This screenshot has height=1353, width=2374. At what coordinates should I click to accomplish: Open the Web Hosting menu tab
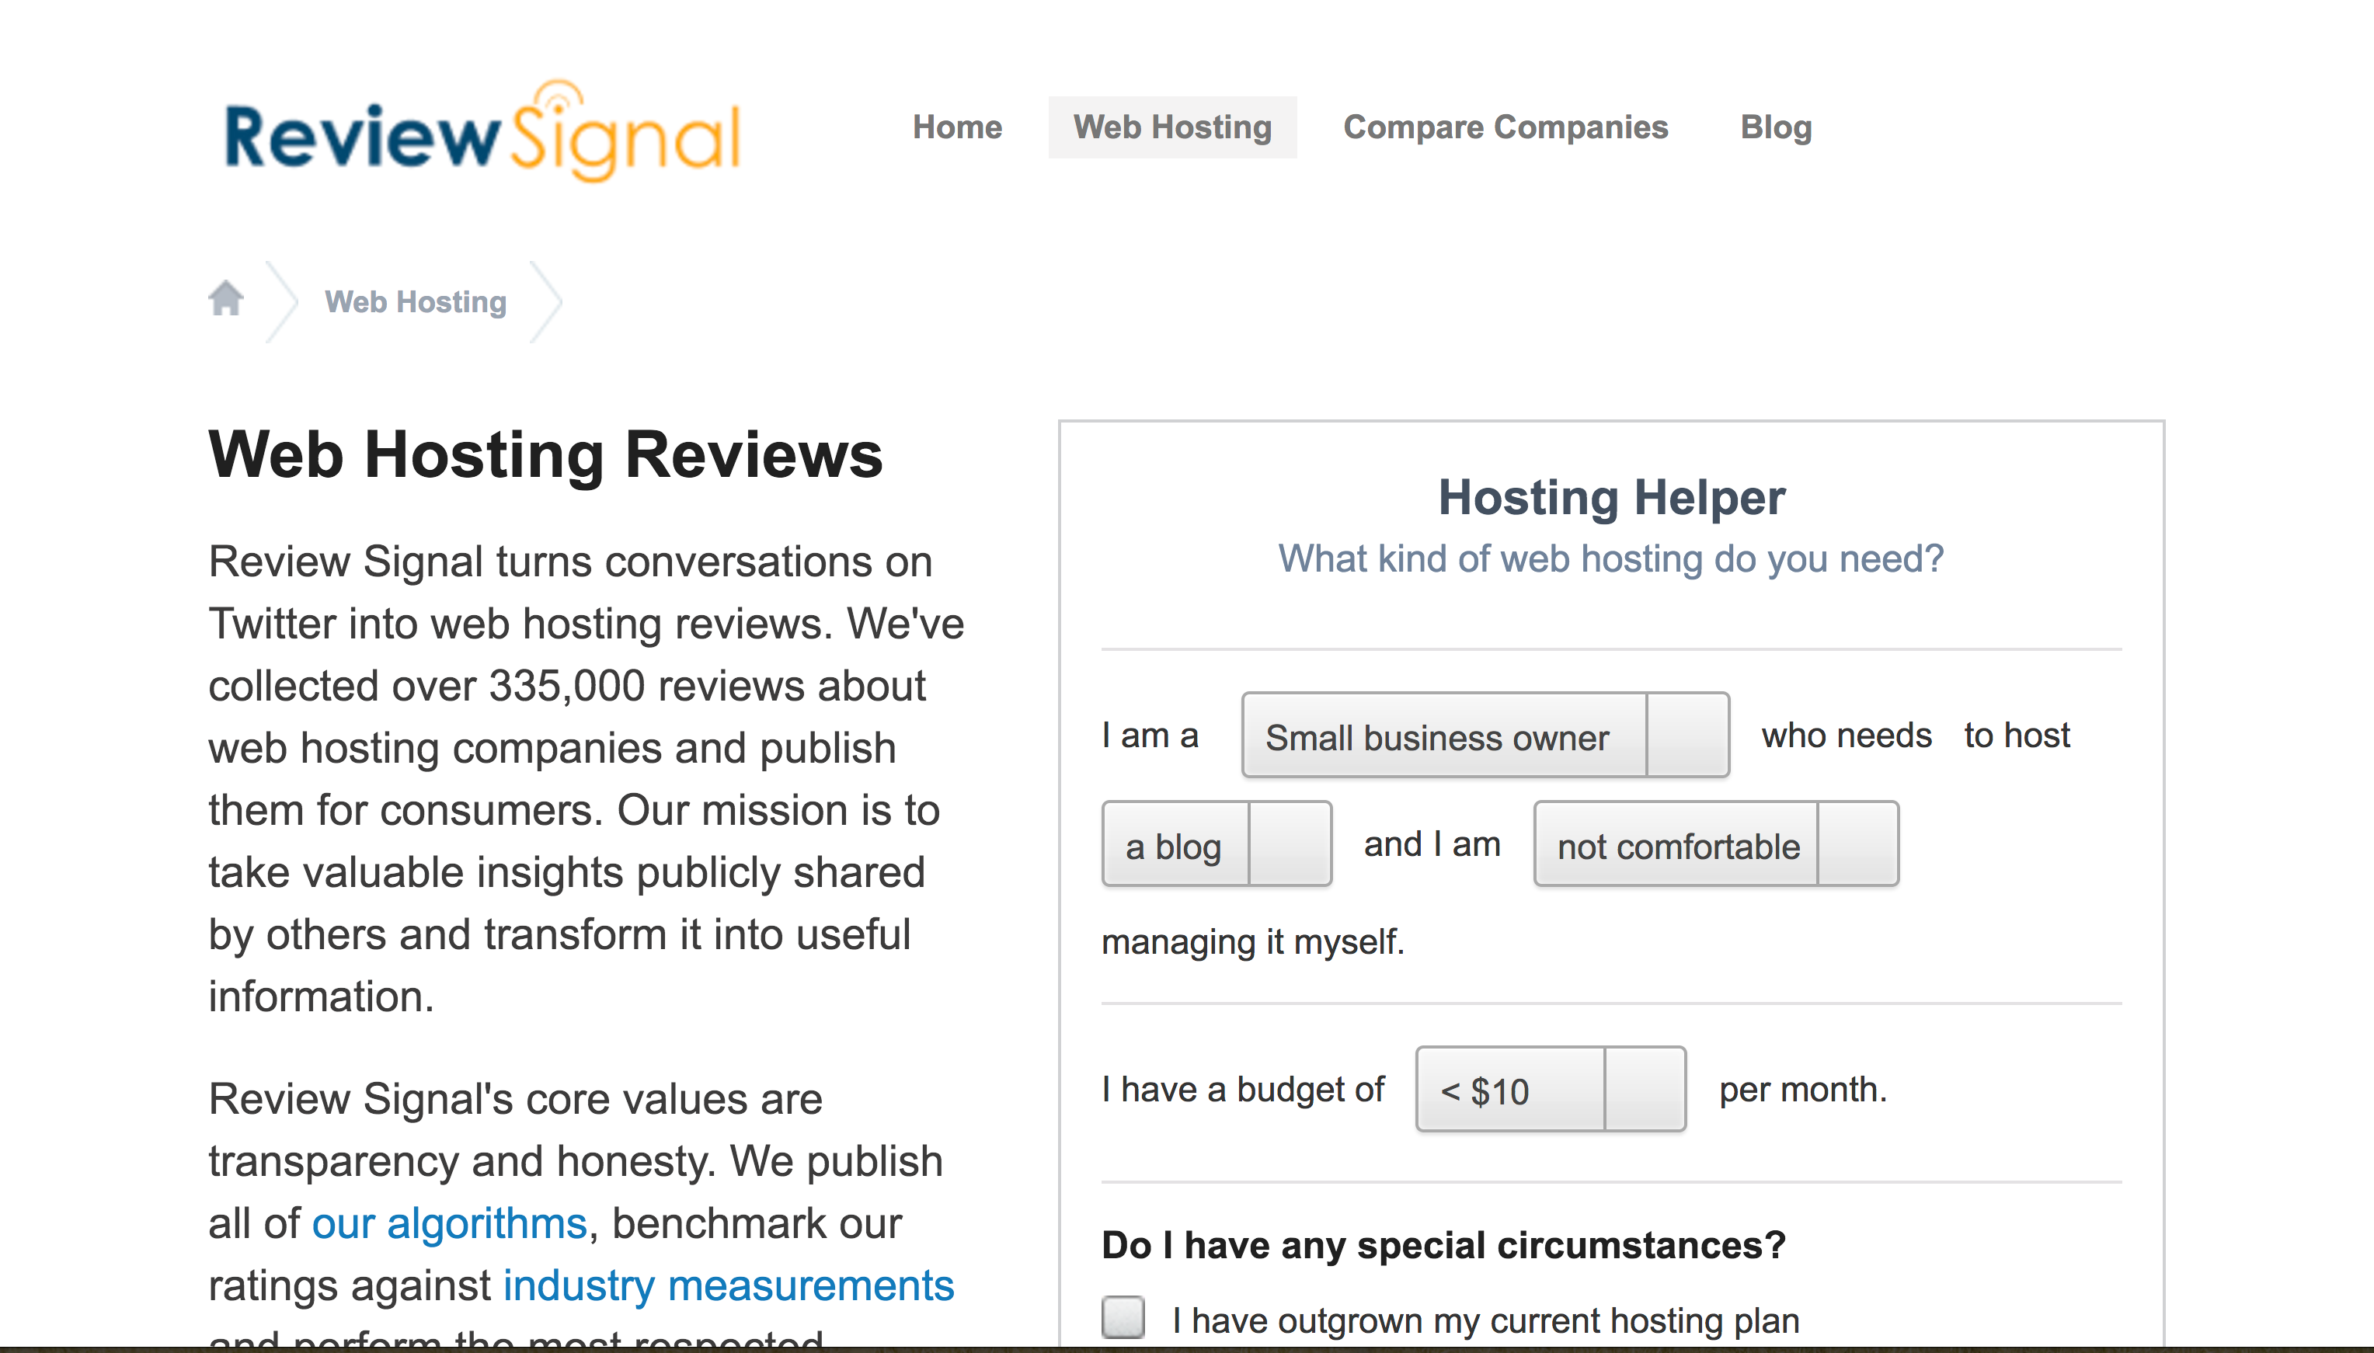click(x=1174, y=127)
